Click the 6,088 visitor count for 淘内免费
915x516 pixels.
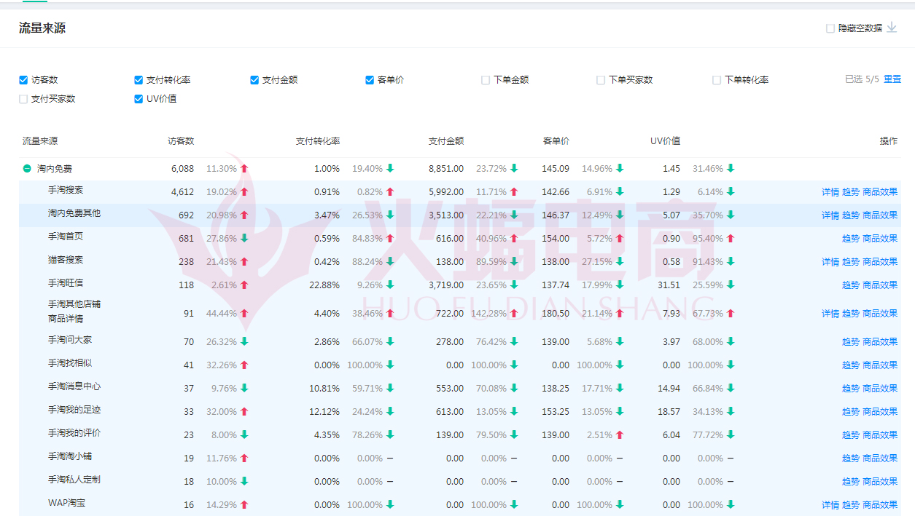click(183, 169)
